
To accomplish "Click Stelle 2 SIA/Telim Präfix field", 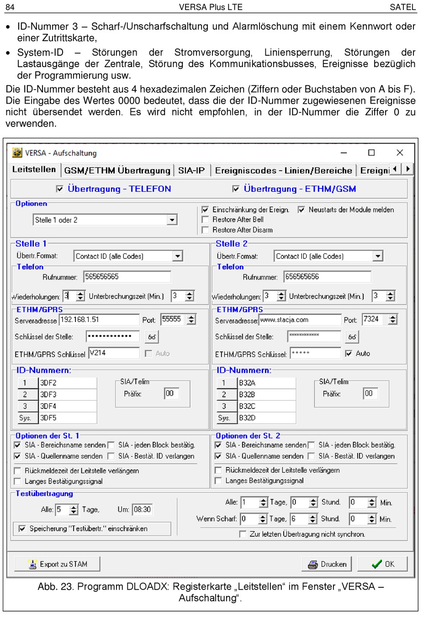I will [370, 394].
